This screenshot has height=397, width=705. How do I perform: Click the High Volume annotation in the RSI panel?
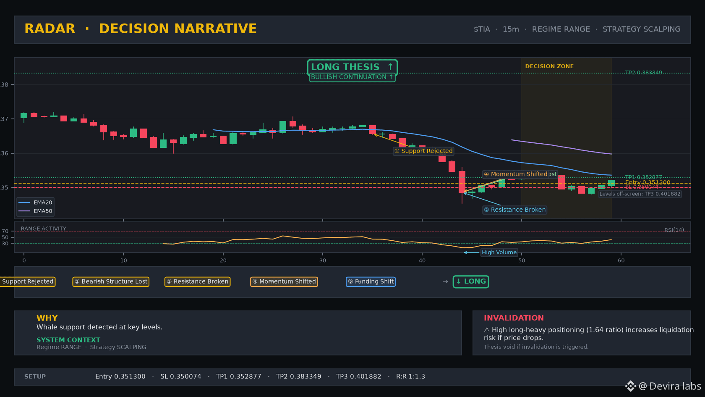[x=499, y=252]
